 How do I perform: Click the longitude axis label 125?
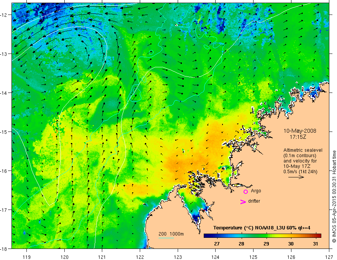[254, 257]
